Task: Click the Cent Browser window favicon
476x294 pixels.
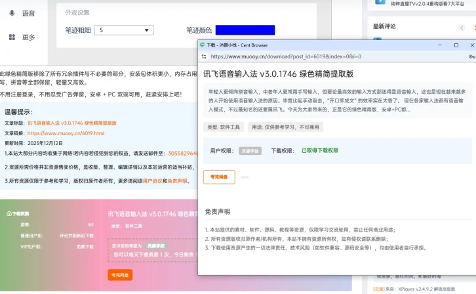Action: (x=202, y=45)
